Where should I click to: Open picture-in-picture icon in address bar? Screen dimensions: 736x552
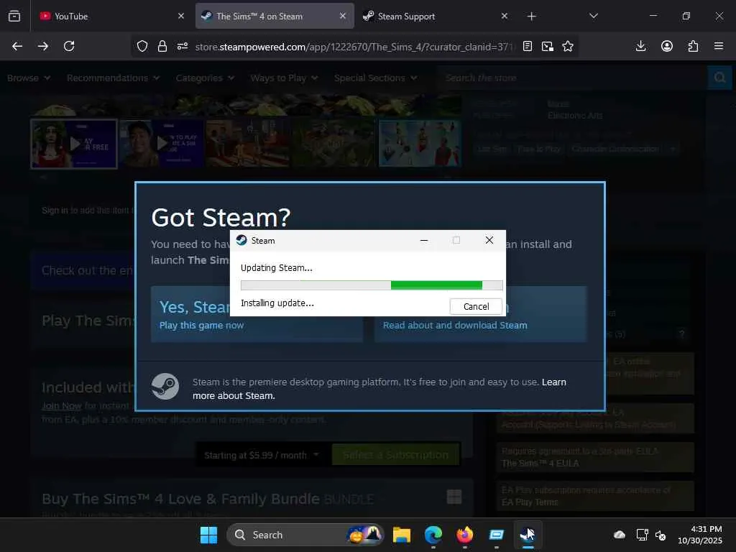(x=547, y=46)
